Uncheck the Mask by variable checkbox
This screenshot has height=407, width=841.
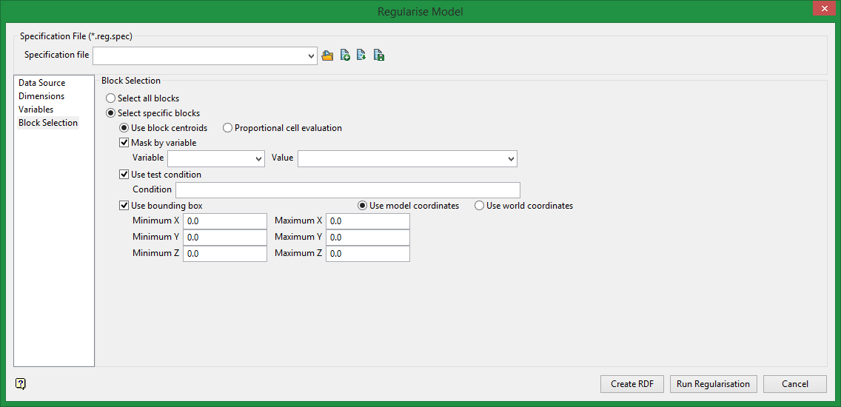click(x=124, y=143)
